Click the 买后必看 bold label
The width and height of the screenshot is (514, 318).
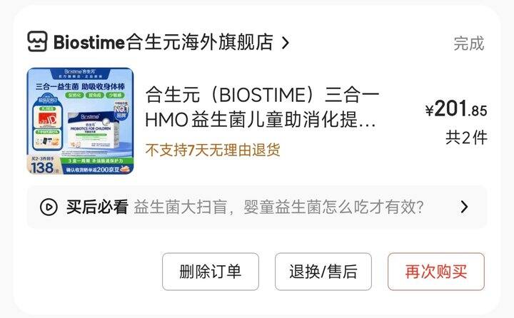97,207
